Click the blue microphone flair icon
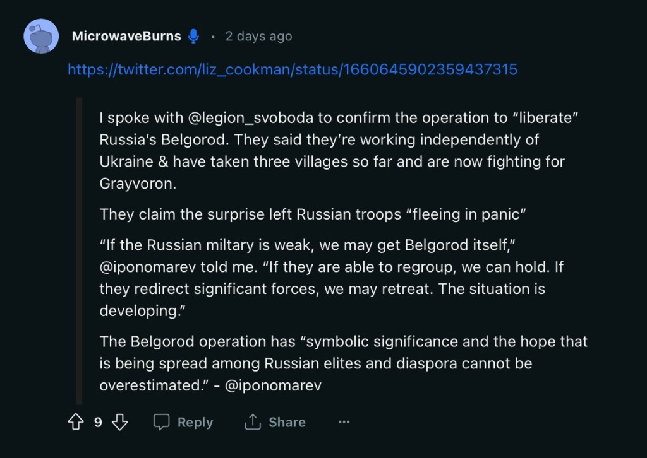This screenshot has width=647, height=458. click(x=194, y=37)
